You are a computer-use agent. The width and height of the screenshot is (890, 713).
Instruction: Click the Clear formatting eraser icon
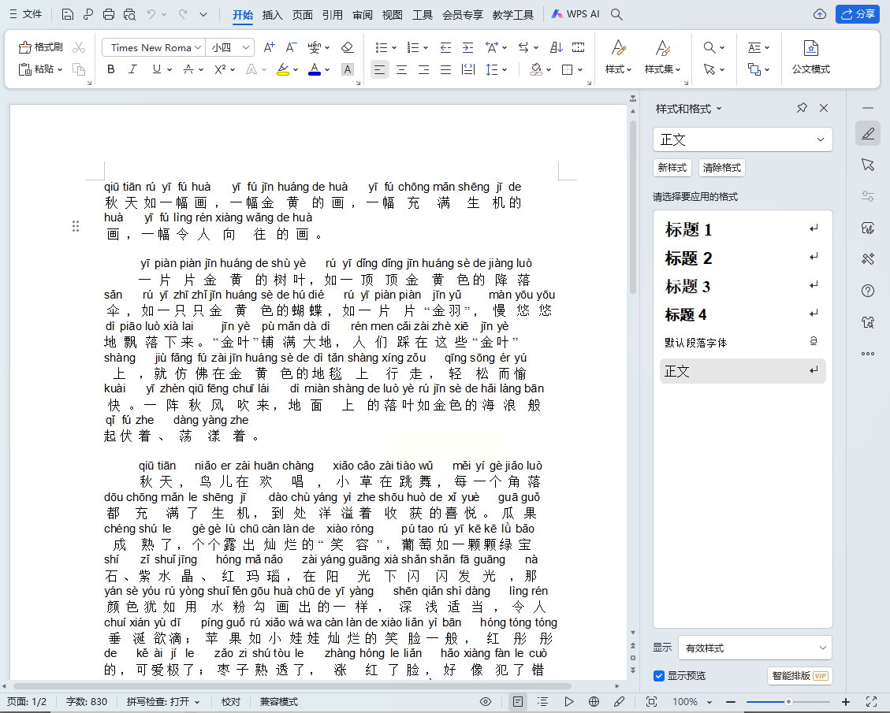pyautogui.click(x=348, y=47)
